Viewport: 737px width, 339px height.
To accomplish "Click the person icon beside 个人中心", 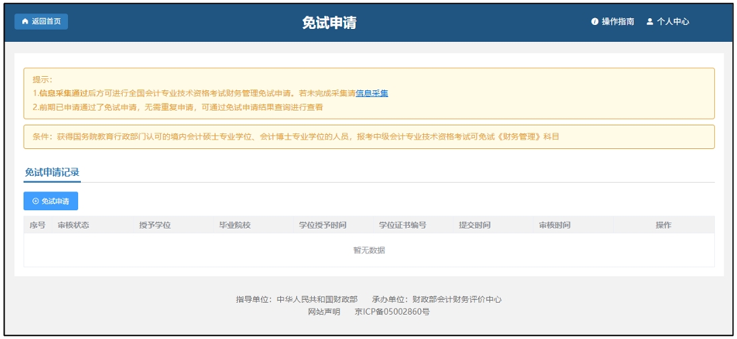I will (x=650, y=22).
